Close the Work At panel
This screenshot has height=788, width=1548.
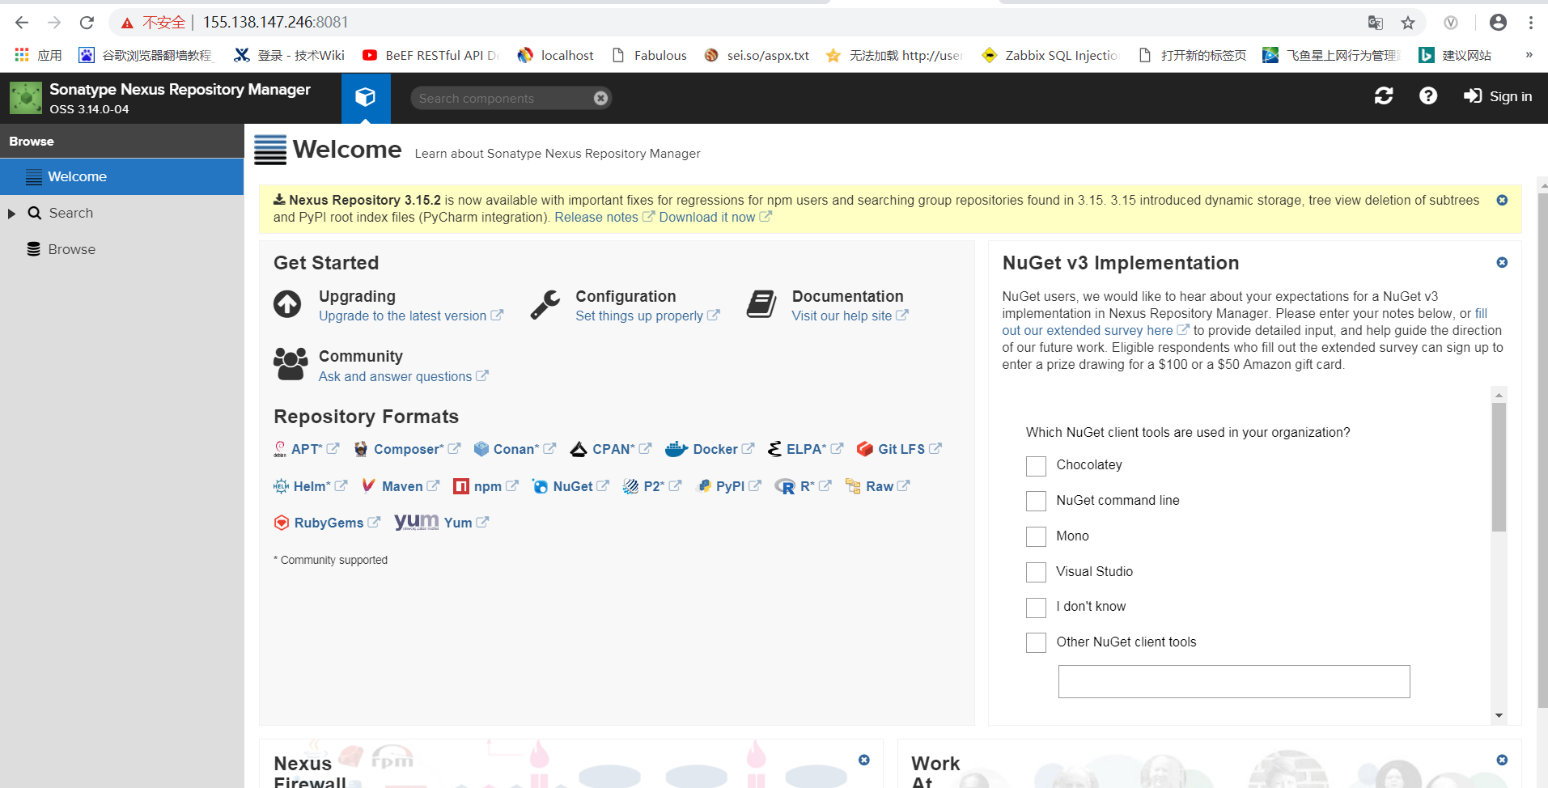[x=1502, y=760]
